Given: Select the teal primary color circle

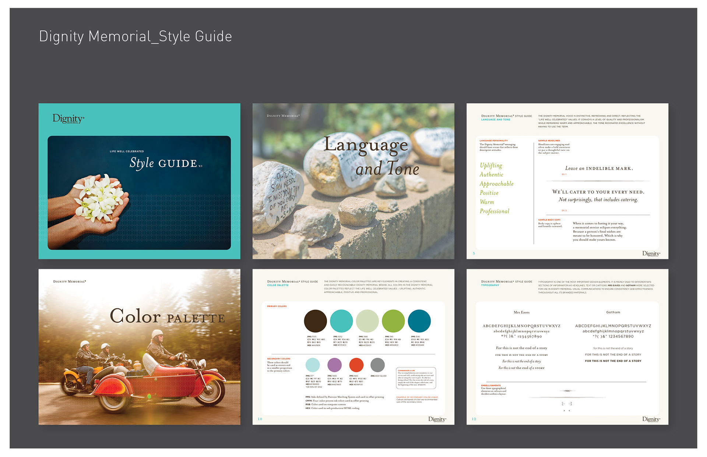Looking at the screenshot, I should coord(341,321).
